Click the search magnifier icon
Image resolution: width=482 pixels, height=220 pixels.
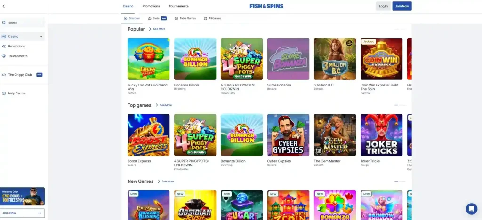(x=4, y=23)
